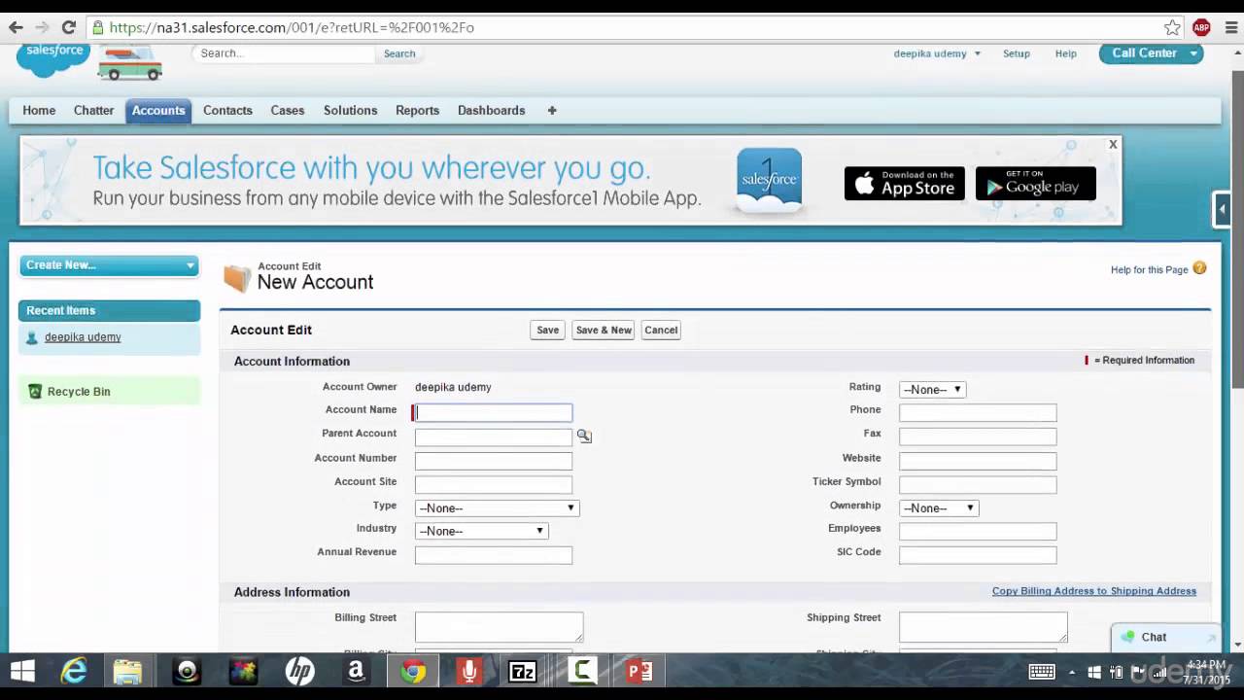1244x700 pixels.
Task: Open Parent Account lookup magnifier icon
Action: (x=584, y=437)
